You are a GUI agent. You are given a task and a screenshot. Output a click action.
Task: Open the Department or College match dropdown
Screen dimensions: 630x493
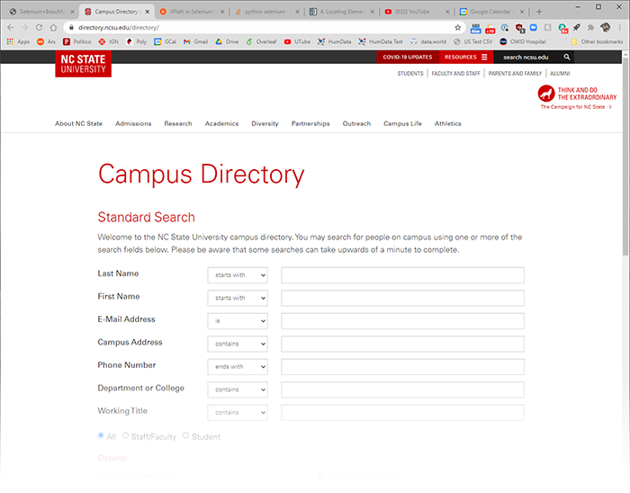click(238, 390)
